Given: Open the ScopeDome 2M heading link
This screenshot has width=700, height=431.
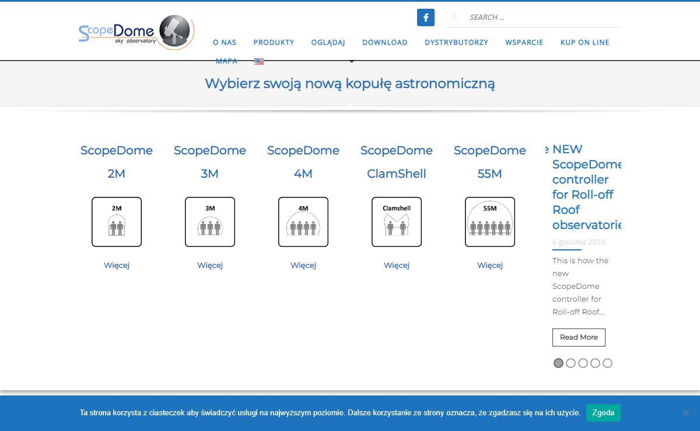Looking at the screenshot, I should tap(117, 162).
